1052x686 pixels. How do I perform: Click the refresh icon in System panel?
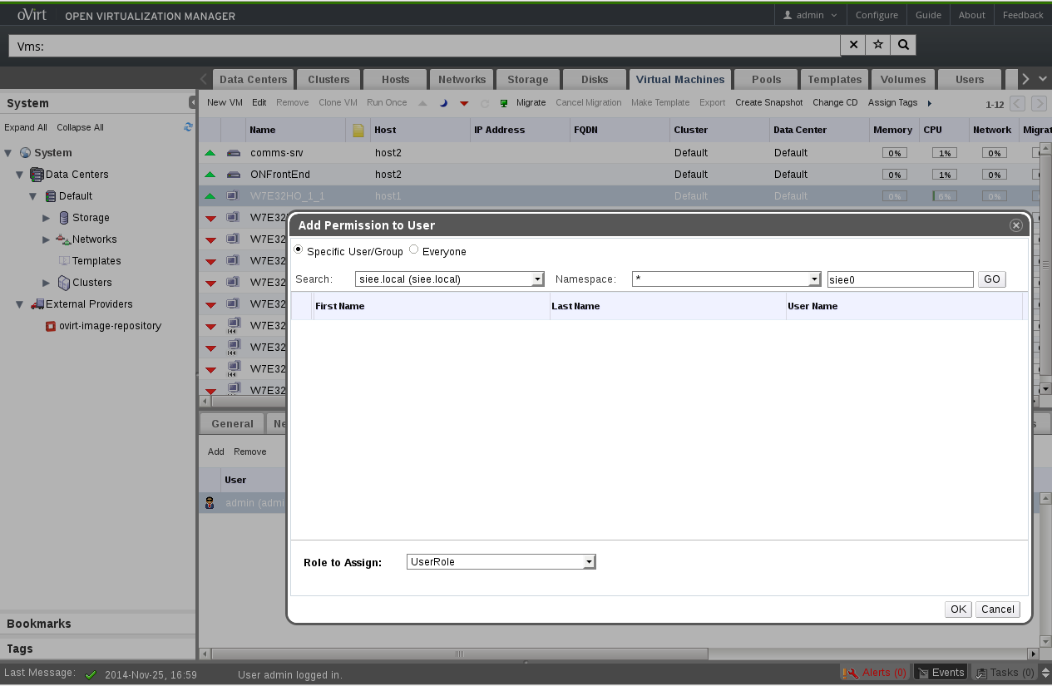188,127
